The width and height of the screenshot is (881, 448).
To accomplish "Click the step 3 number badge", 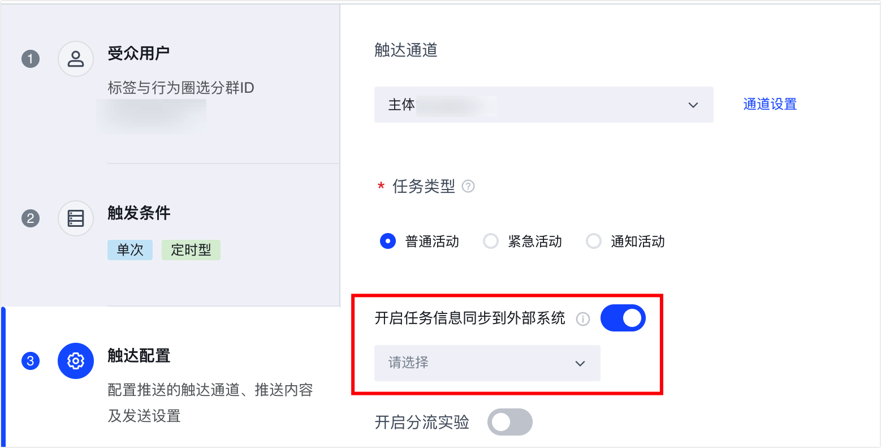I will pos(31,361).
